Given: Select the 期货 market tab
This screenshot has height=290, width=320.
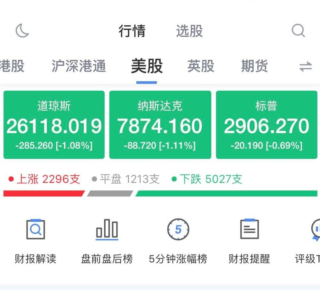Looking at the screenshot, I should (x=254, y=66).
